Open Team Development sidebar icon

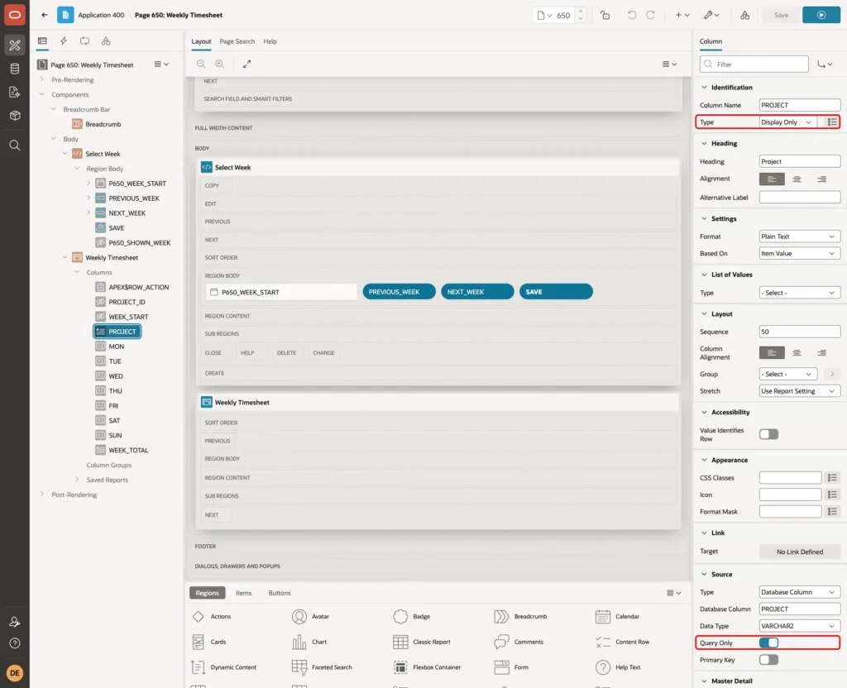(x=15, y=92)
